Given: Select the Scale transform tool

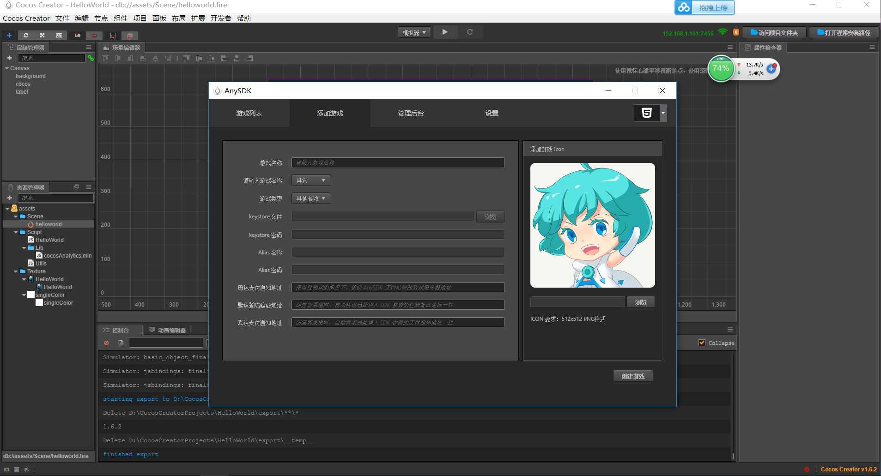Looking at the screenshot, I should [x=42, y=35].
